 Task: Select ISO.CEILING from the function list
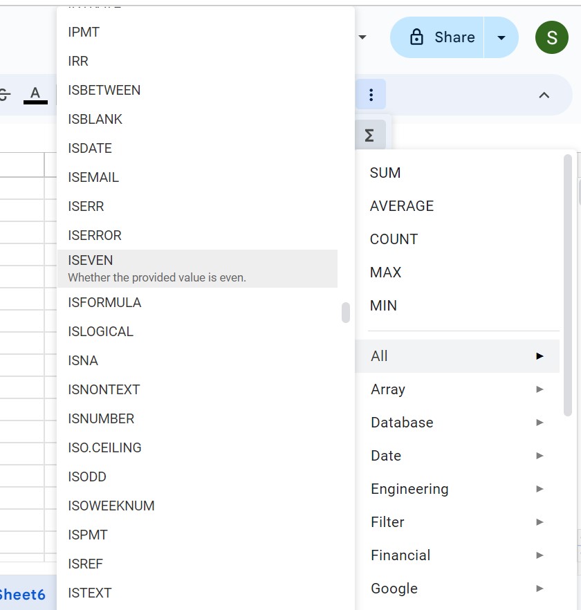(x=197, y=447)
